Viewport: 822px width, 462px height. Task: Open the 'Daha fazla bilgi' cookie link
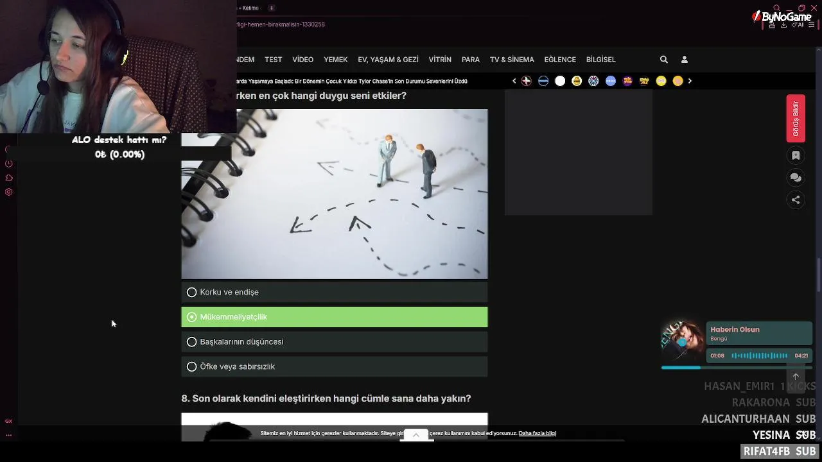coord(538,433)
